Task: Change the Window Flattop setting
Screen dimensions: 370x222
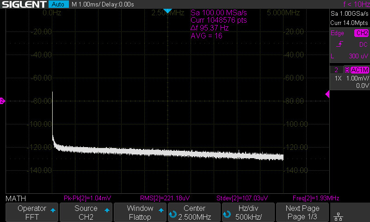Action: 140,212
